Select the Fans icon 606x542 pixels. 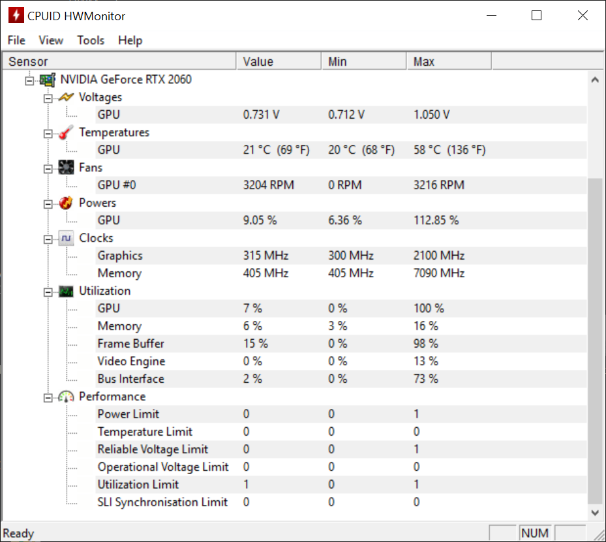[65, 167]
